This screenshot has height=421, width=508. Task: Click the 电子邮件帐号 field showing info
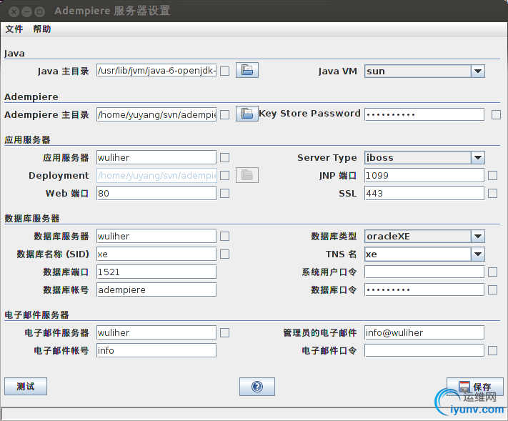tap(156, 350)
